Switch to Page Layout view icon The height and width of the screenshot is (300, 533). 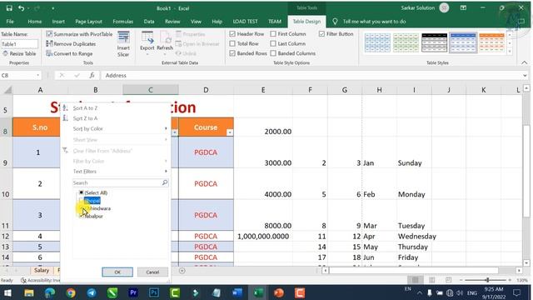(431, 280)
